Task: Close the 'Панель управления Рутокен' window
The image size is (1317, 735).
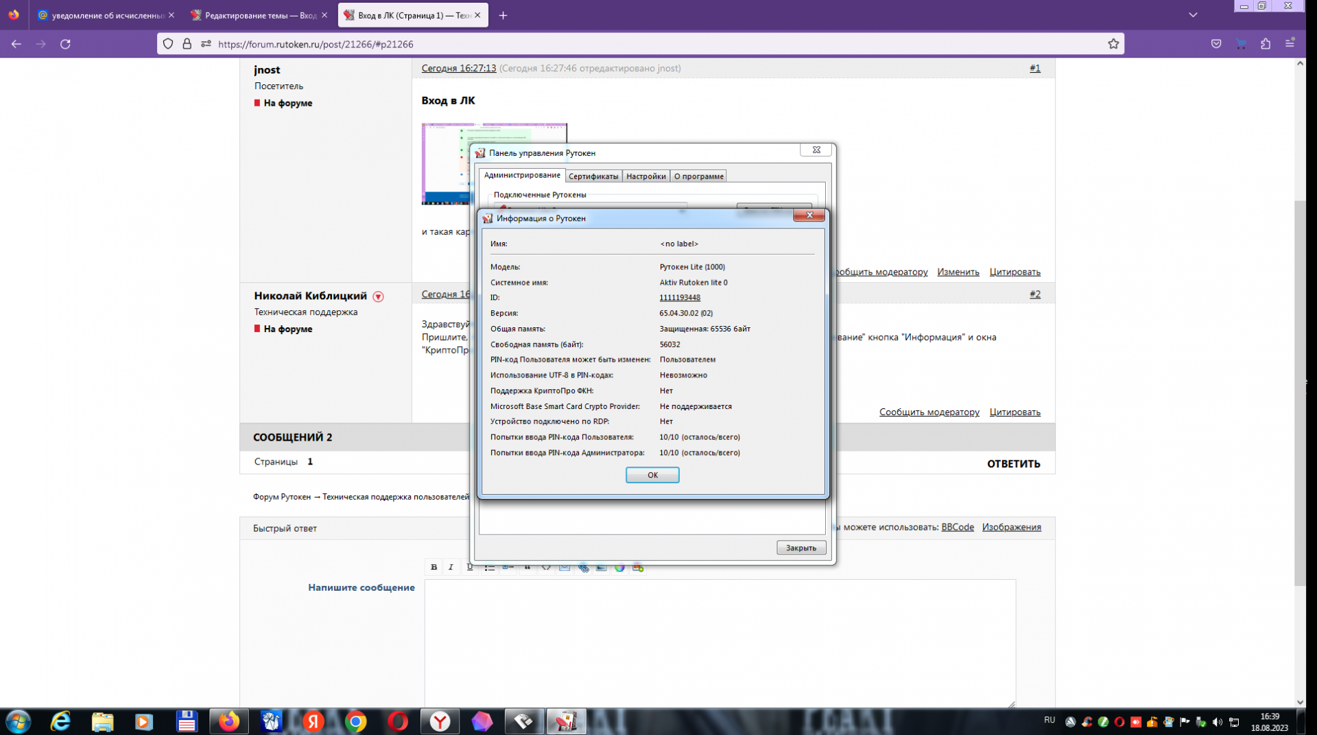Action: click(x=816, y=150)
